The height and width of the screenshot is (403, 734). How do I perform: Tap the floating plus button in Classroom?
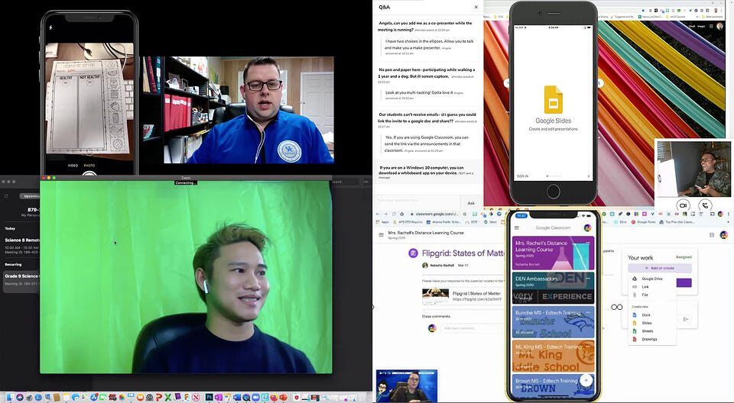click(x=586, y=379)
